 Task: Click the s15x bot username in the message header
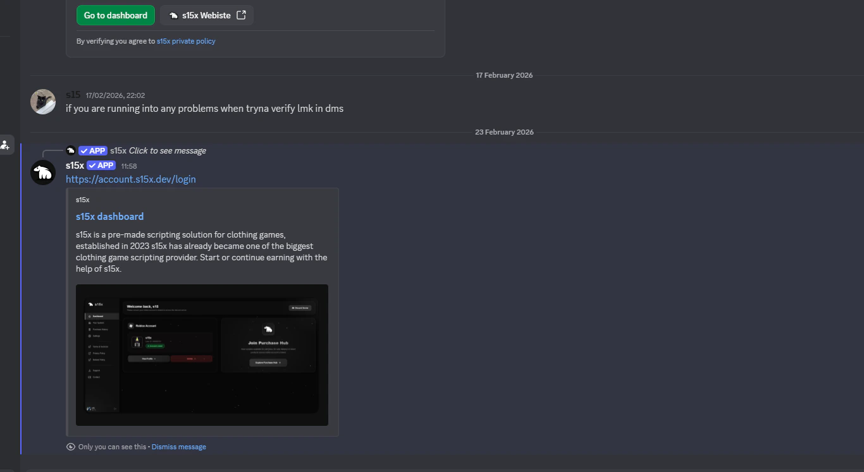click(x=75, y=166)
